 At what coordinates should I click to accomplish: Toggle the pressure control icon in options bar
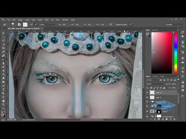tap(131, 24)
